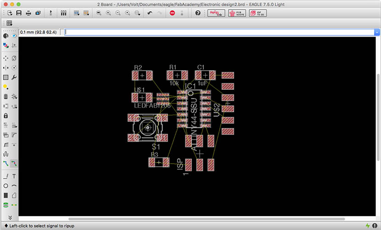Click the PCB Quote button

[237, 13]
